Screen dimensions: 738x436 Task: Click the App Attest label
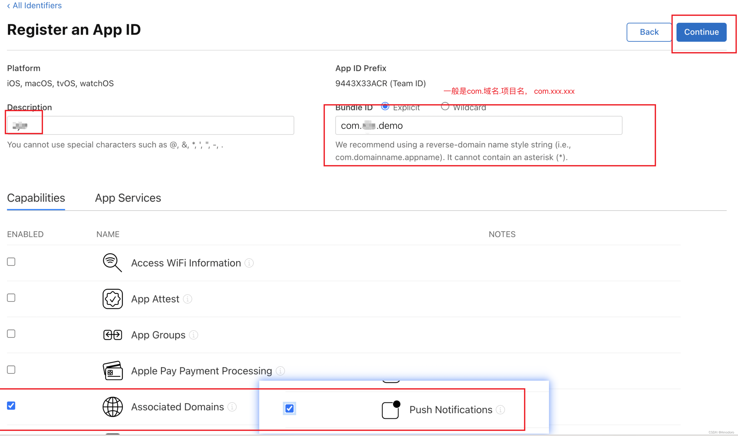click(155, 299)
